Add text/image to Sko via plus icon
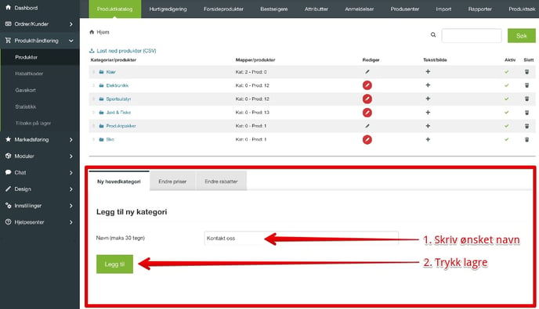539x309 pixels. pyautogui.click(x=428, y=139)
